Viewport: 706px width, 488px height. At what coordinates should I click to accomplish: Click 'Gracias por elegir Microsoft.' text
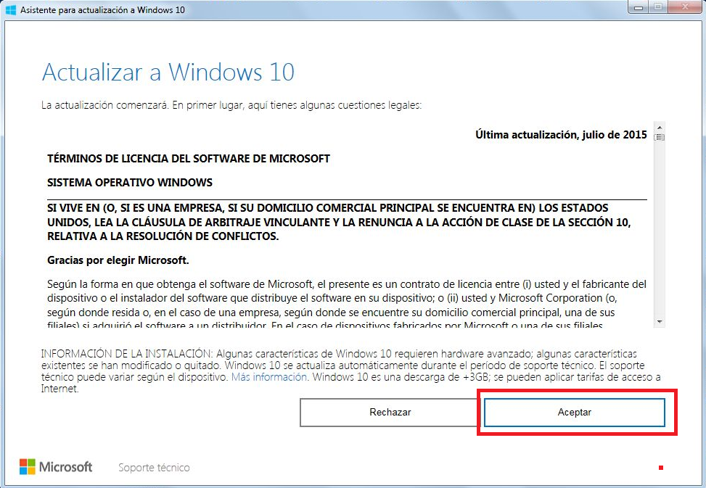point(118,260)
